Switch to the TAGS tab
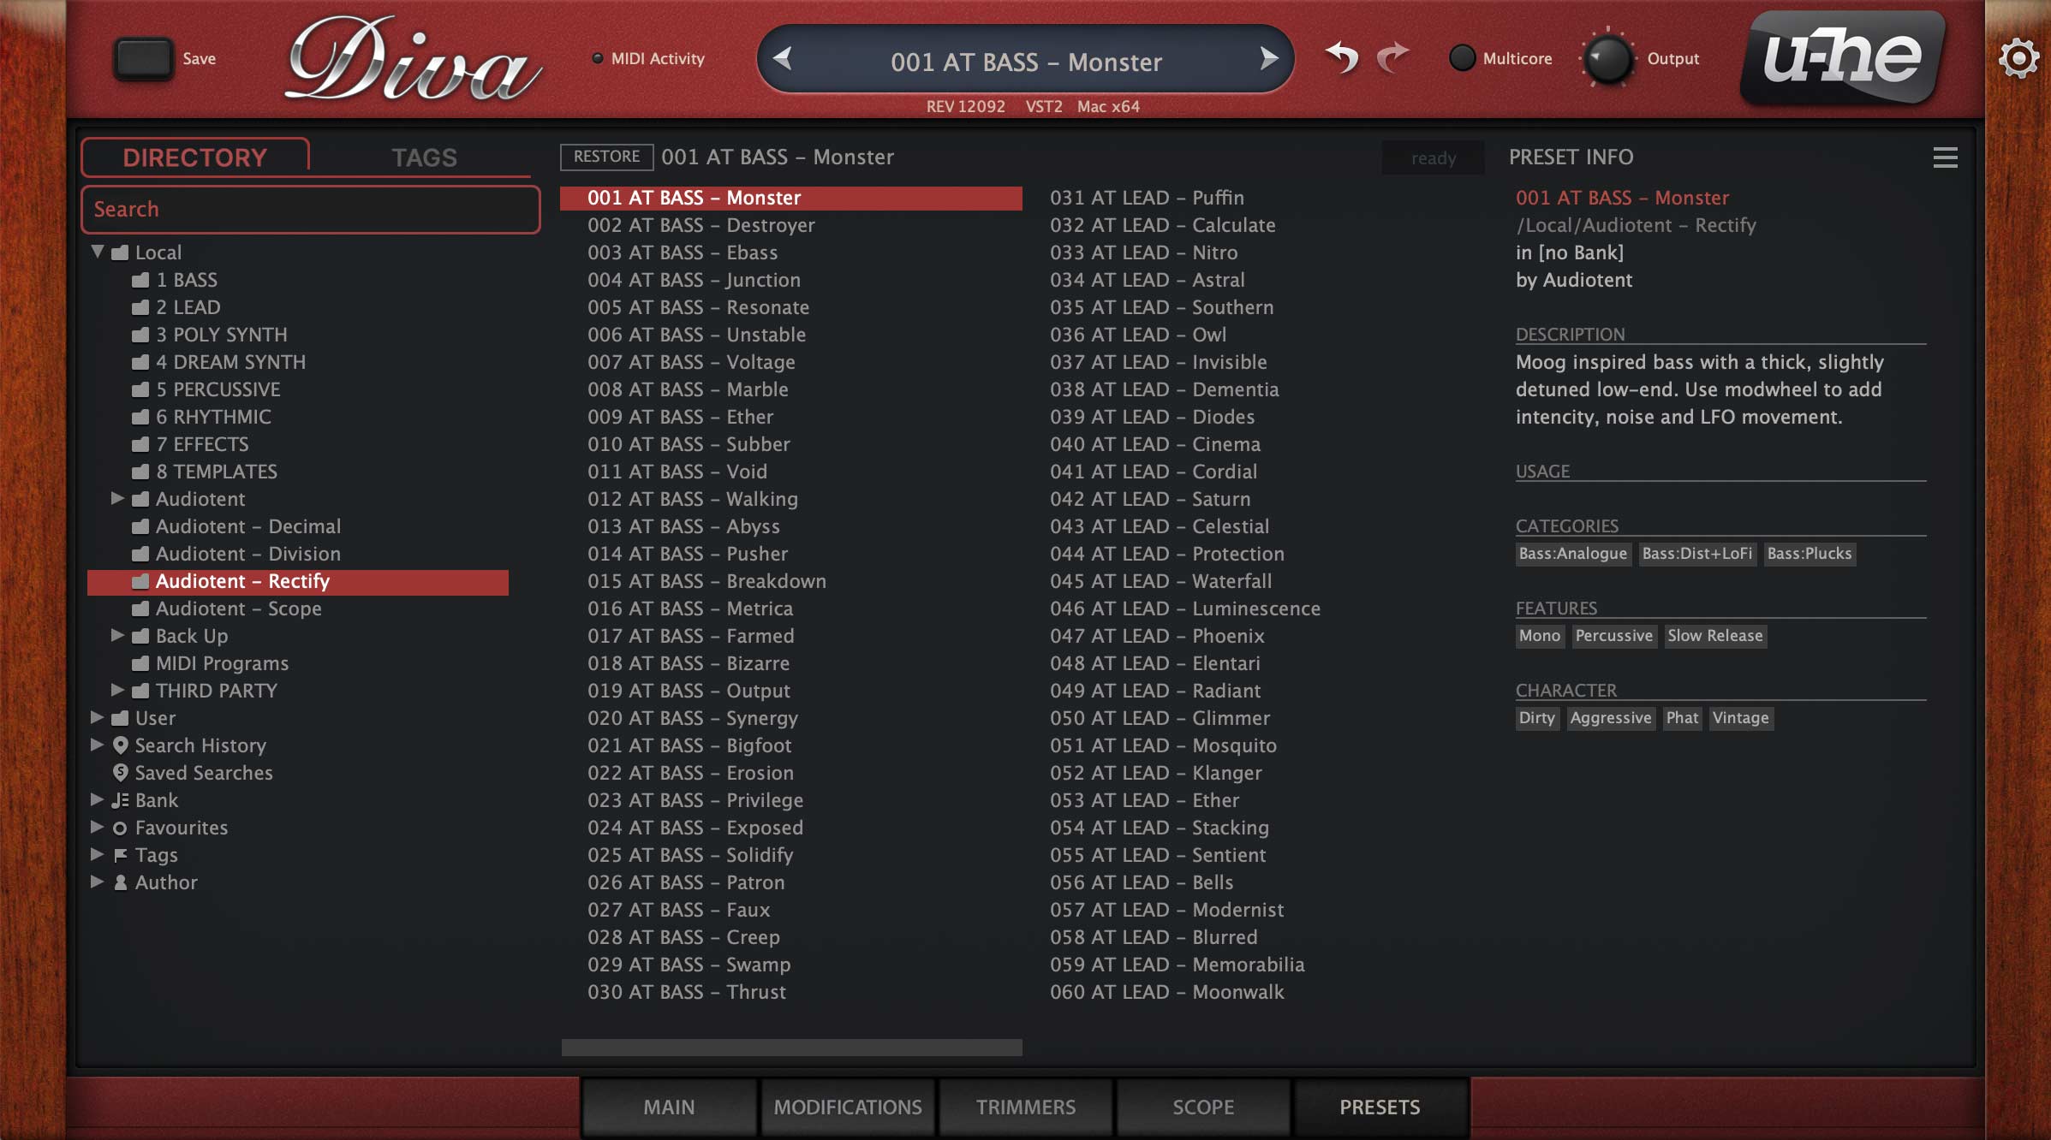The width and height of the screenshot is (2051, 1140). click(x=424, y=157)
